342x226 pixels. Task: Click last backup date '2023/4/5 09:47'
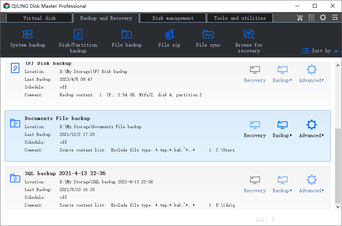(x=76, y=79)
